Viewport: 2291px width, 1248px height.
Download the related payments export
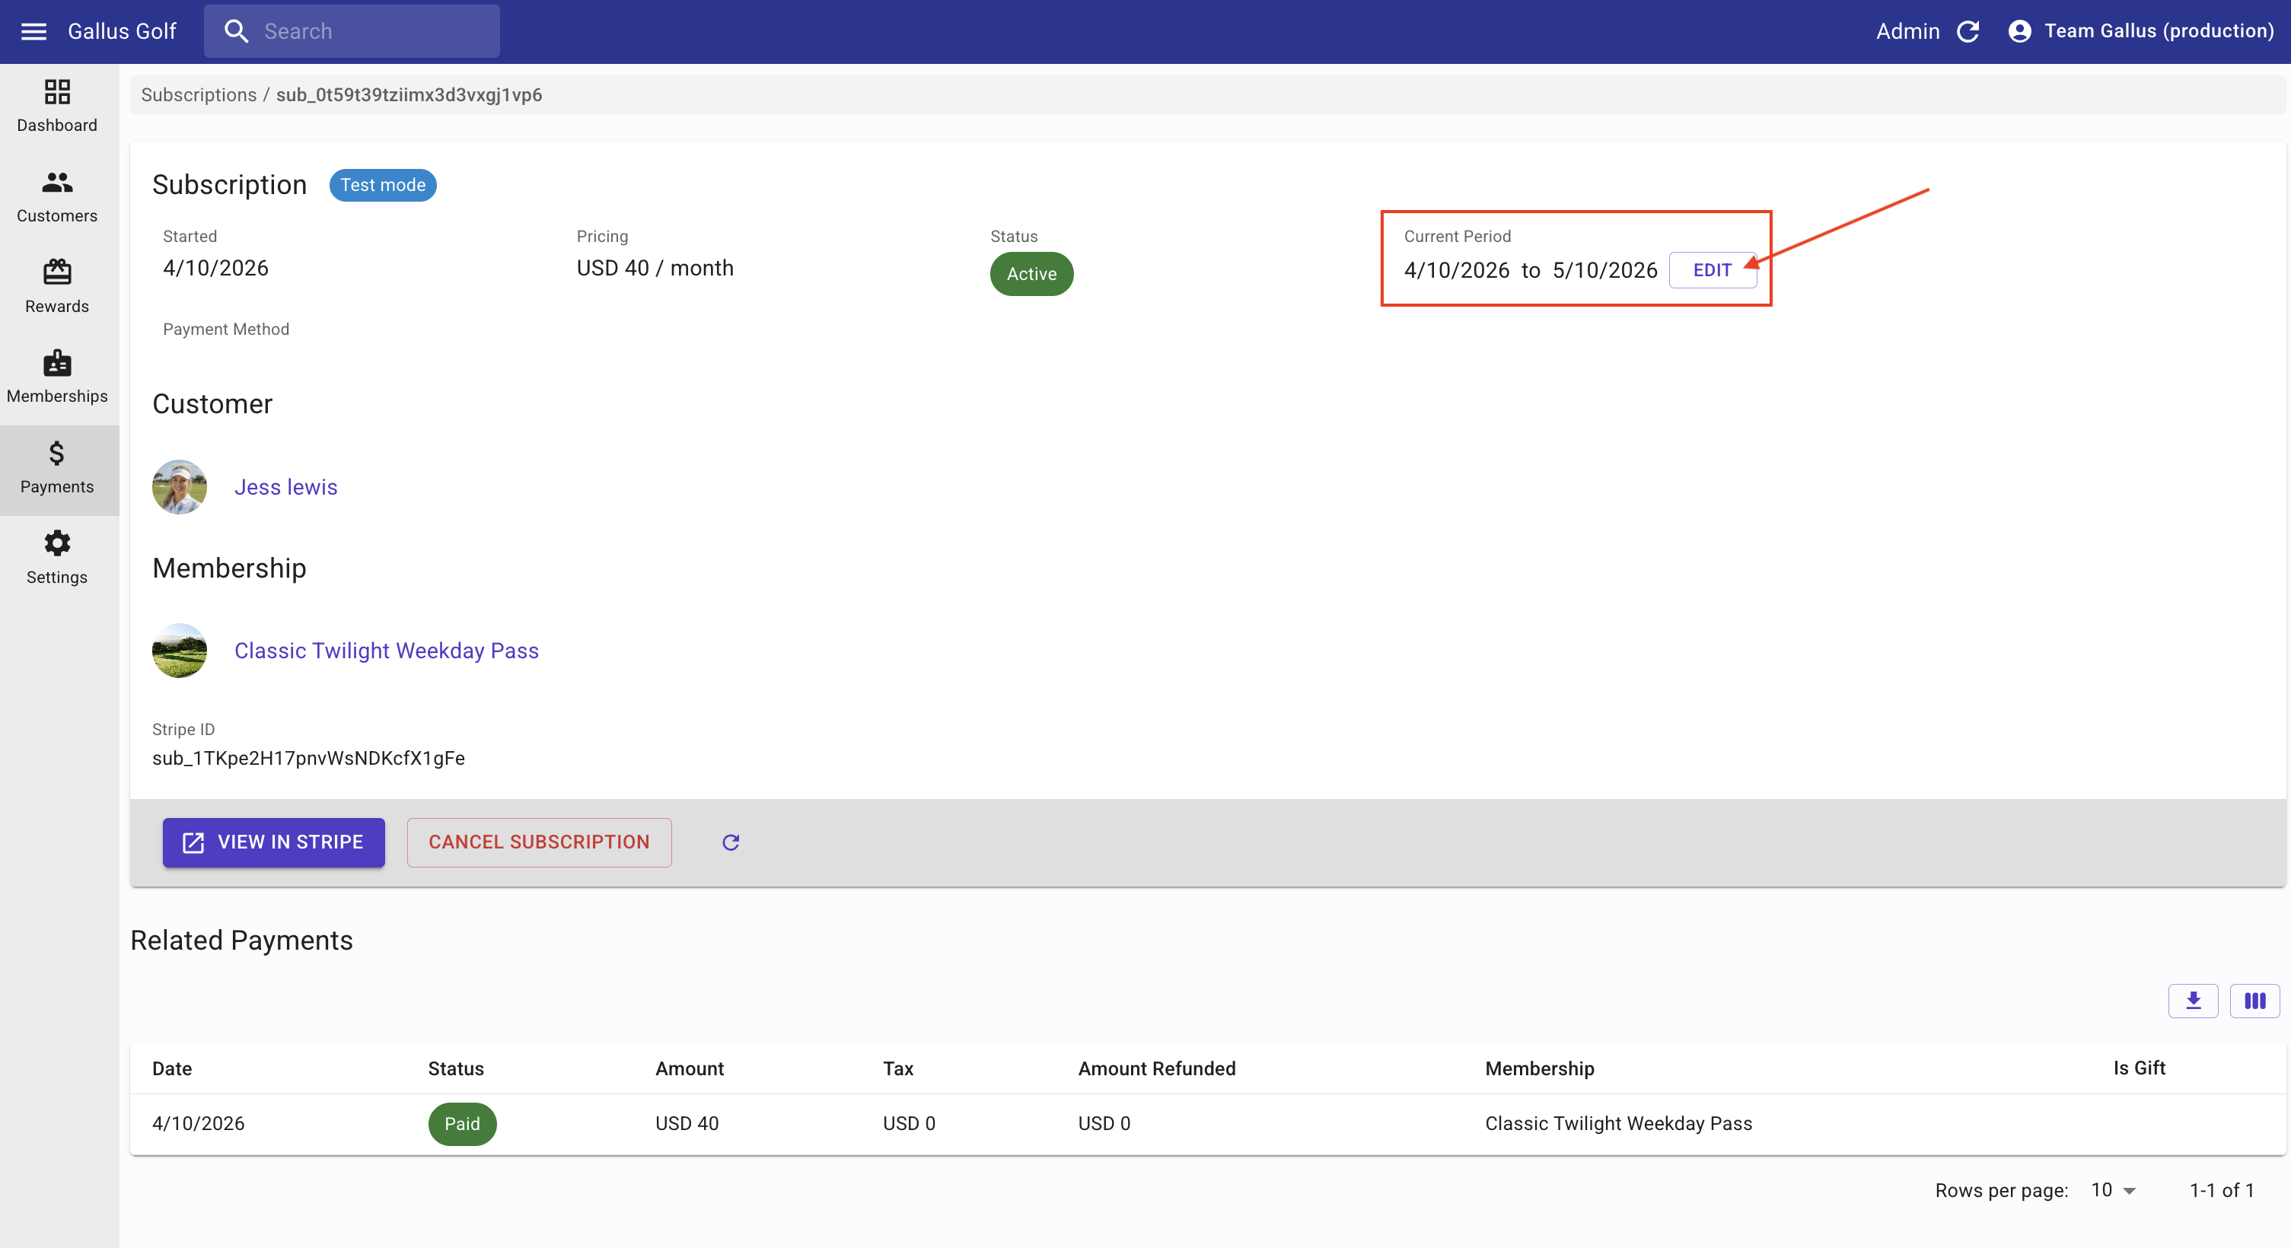click(2193, 1001)
